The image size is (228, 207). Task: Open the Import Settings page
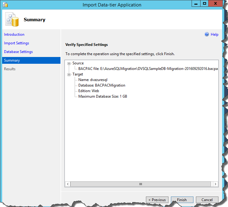coord(16,43)
